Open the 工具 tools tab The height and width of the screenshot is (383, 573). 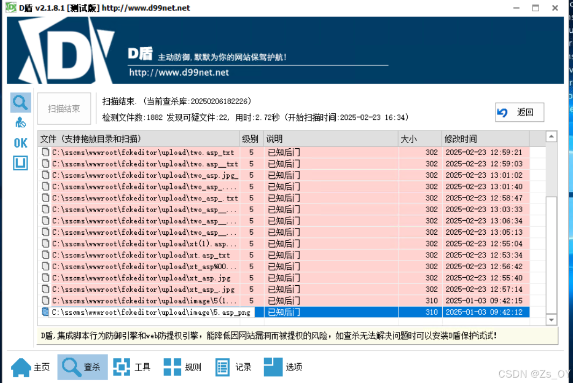[x=132, y=367]
